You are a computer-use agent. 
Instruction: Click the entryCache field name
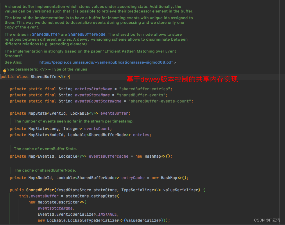[x=133, y=178]
